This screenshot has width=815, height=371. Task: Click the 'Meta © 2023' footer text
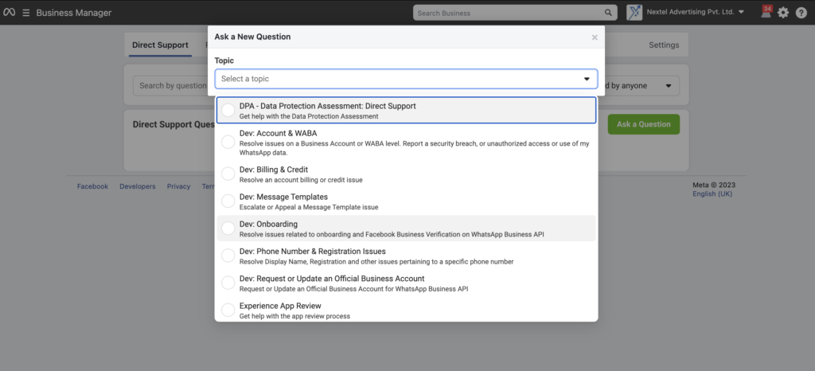click(x=714, y=185)
